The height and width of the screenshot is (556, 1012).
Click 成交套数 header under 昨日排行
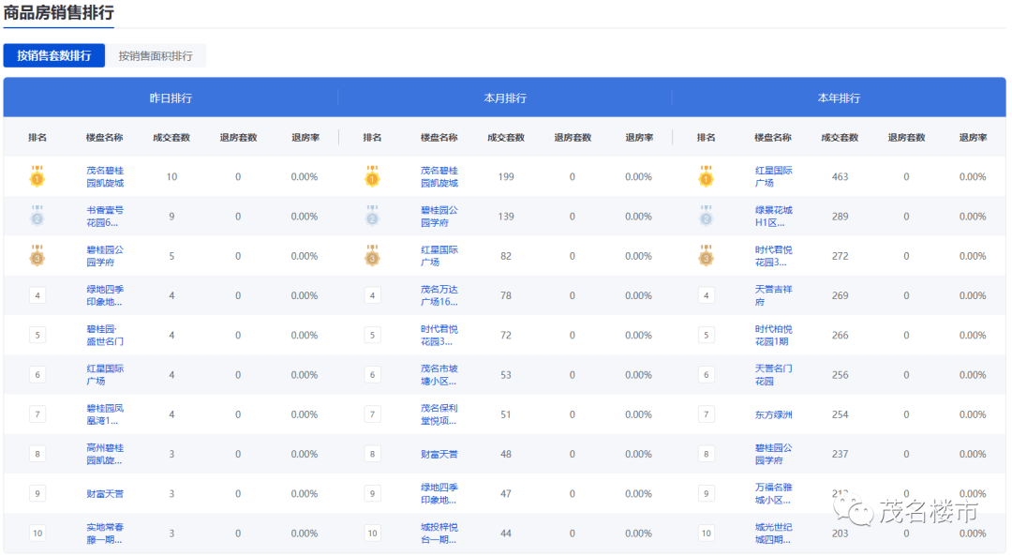171,138
